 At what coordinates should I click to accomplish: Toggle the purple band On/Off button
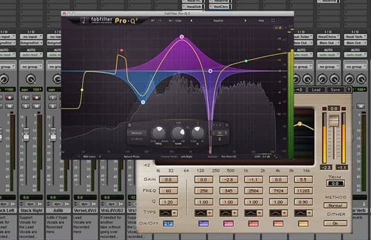pyautogui.click(x=204, y=223)
